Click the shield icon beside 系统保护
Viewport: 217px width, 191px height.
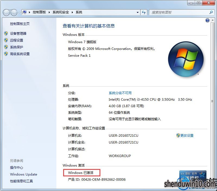[x=6, y=47]
